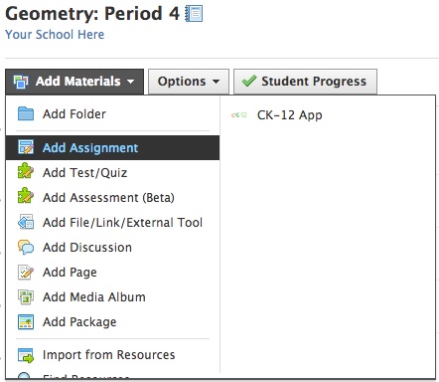Click the CK-12 App logo icon
439x382 pixels.
(239, 115)
